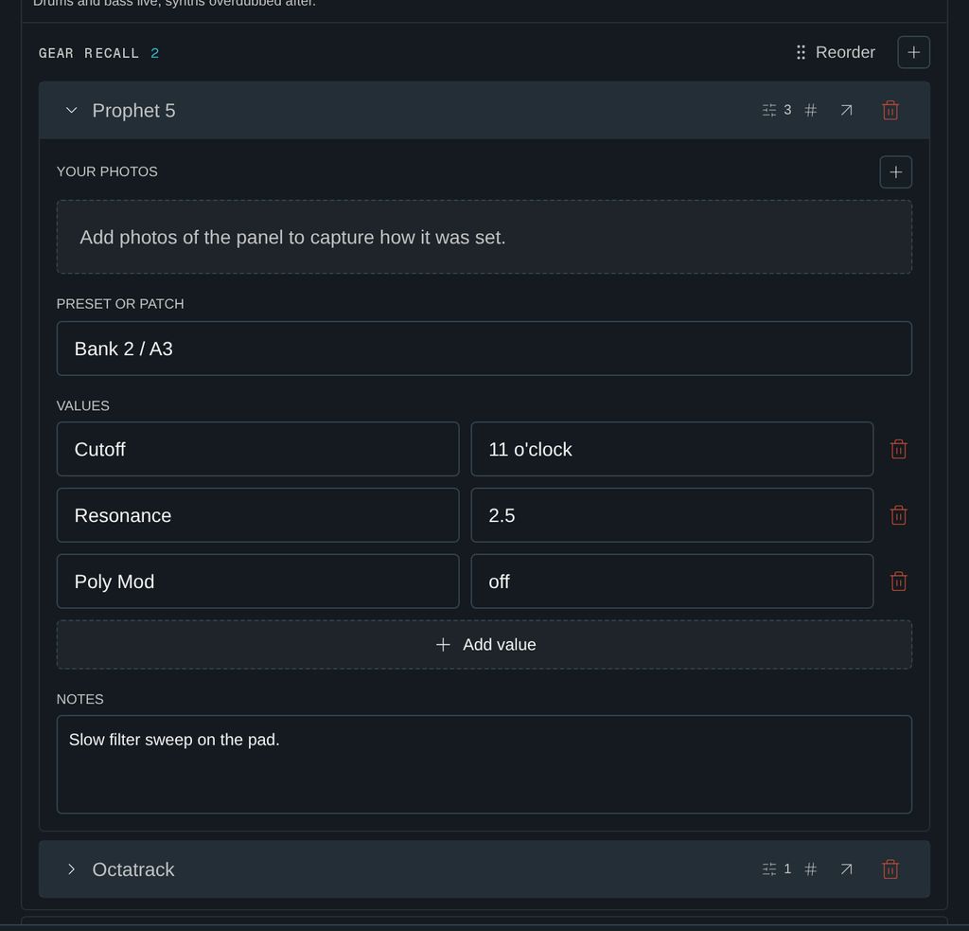Add a new gear recall item
Viewport: 969px width, 931px height.
click(x=913, y=53)
